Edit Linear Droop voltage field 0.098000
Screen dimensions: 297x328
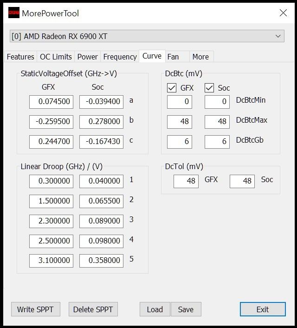pos(101,241)
